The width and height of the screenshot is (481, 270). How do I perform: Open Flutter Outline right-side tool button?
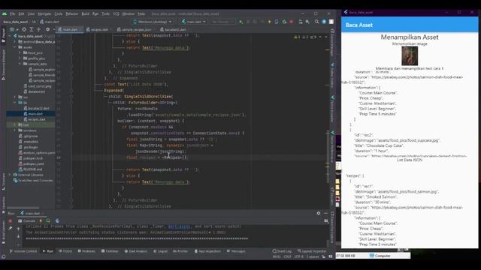pos(332,75)
